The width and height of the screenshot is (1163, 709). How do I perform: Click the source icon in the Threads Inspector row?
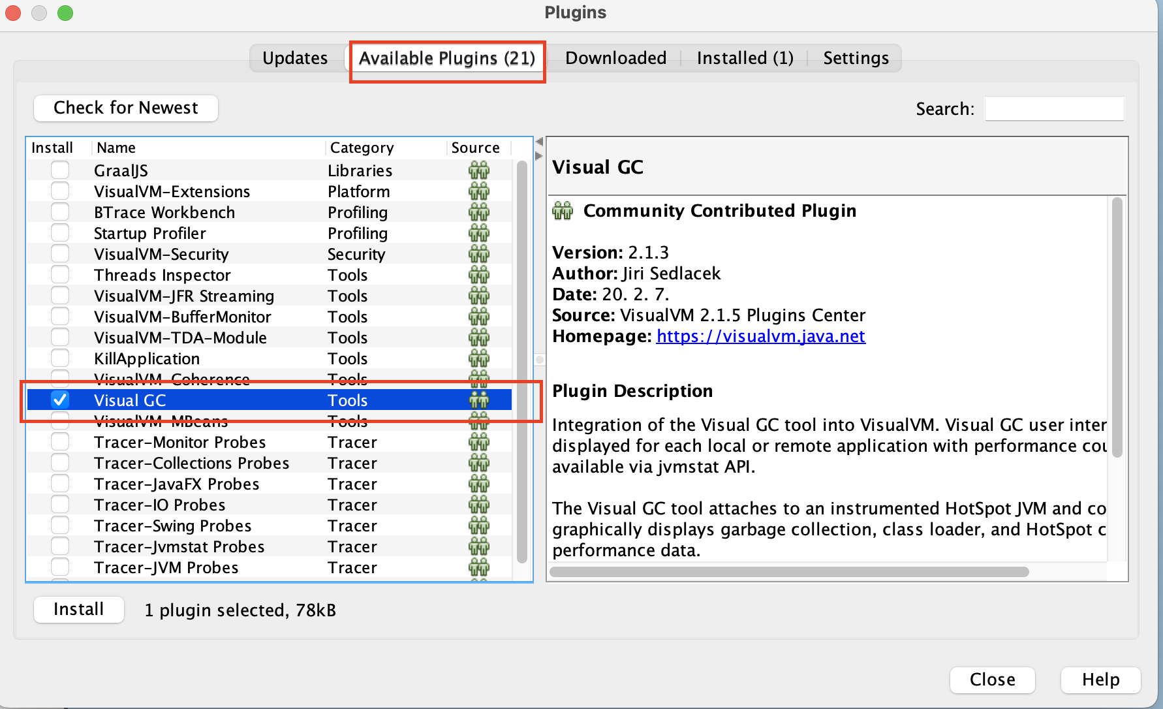pos(478,275)
